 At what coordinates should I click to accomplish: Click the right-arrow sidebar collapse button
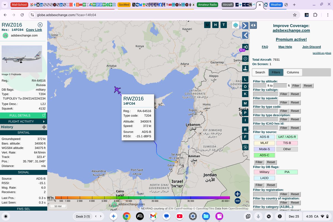pos(245,26)
